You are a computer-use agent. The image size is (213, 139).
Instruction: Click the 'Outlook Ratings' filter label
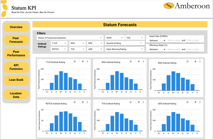[x=42, y=45]
